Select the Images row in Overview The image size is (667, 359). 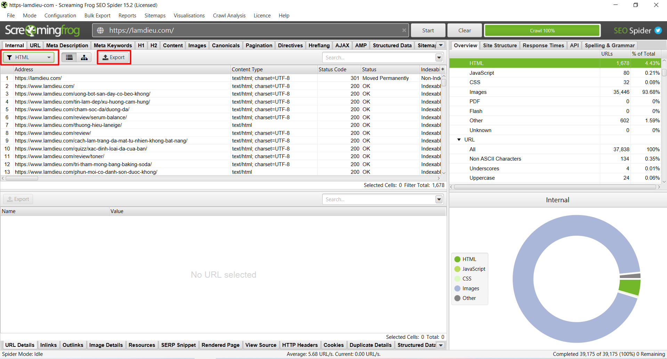coord(555,92)
